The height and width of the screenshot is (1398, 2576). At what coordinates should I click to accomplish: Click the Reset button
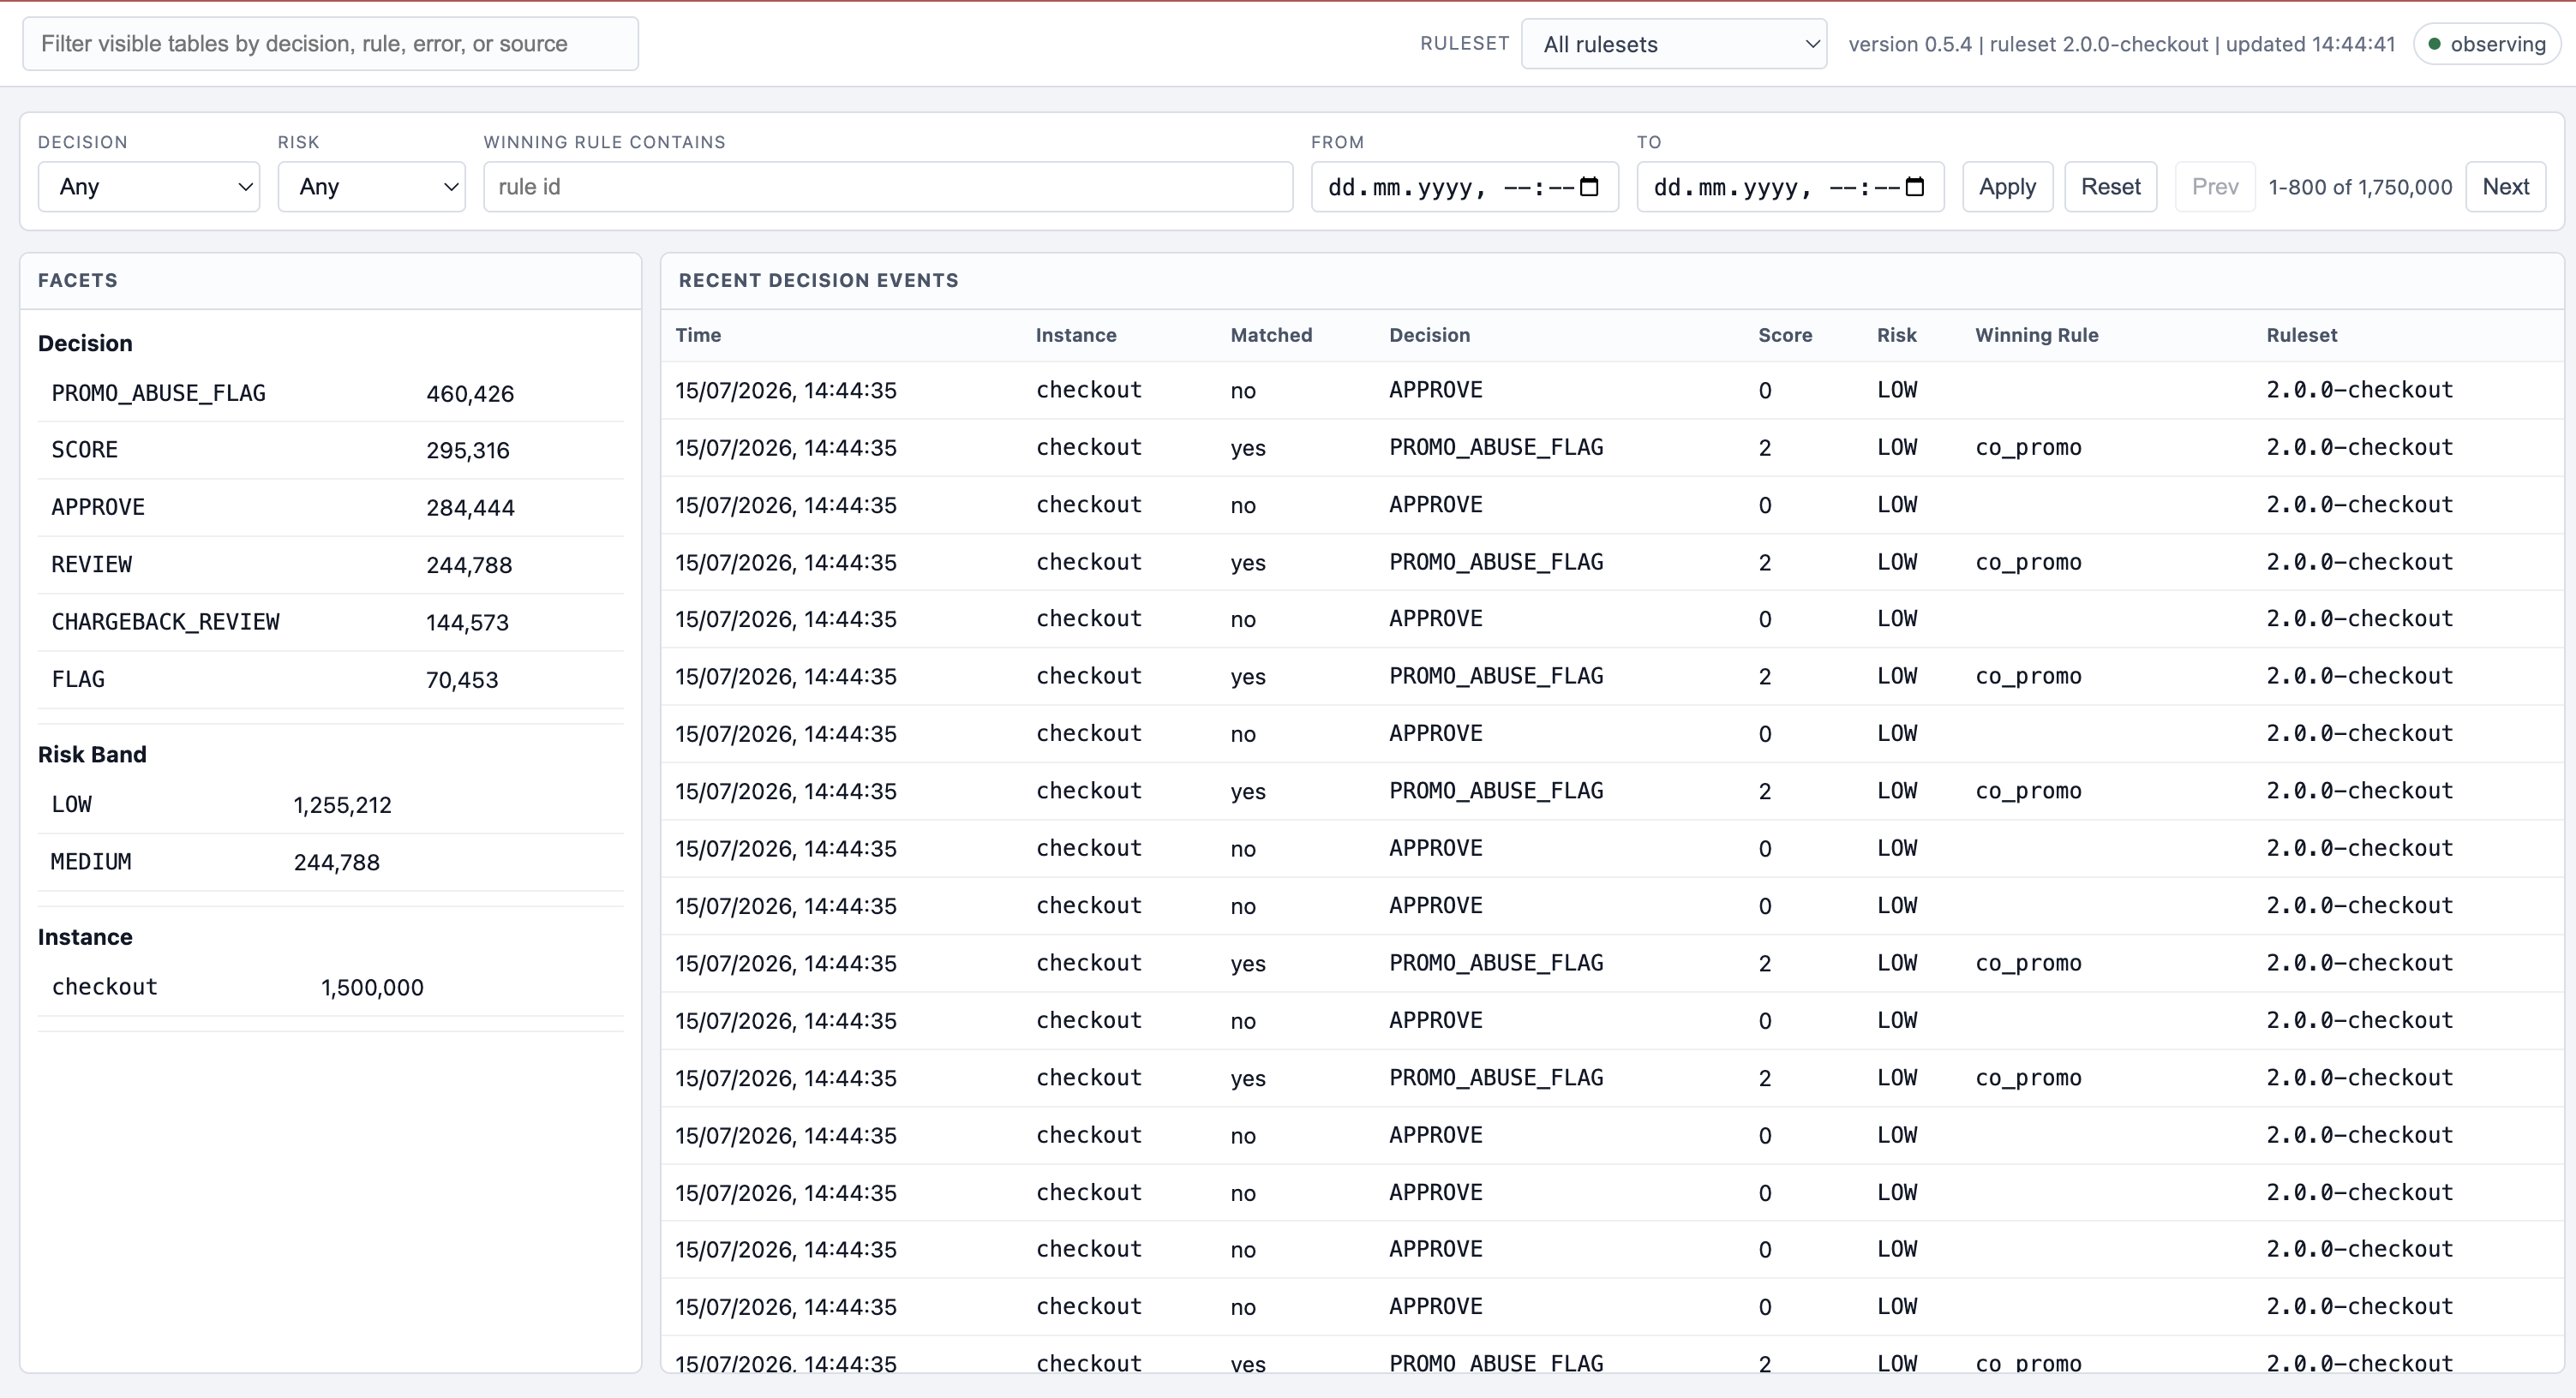click(2110, 187)
